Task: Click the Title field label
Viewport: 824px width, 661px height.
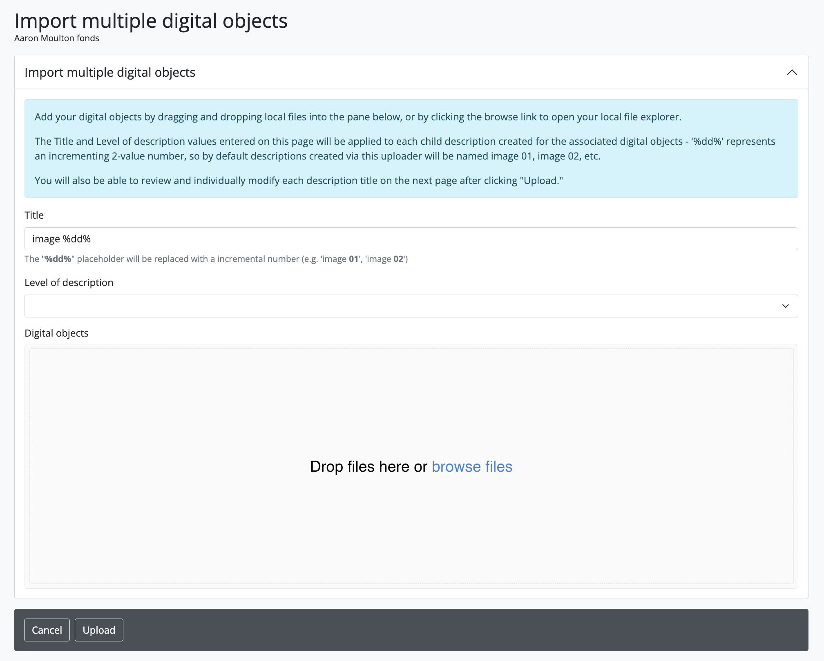Action: (x=34, y=215)
